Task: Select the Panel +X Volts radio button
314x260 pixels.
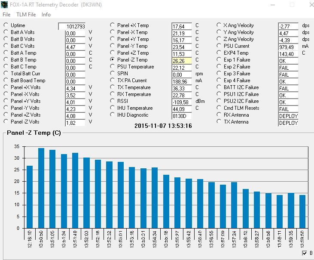Action: (6, 87)
